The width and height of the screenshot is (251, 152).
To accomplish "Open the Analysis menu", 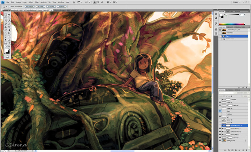I will (x=44, y=2).
